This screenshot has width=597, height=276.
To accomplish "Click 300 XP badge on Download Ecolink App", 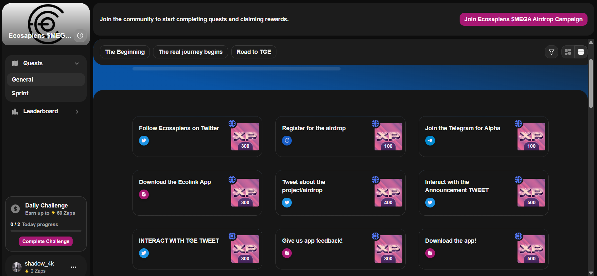I will [x=245, y=192].
